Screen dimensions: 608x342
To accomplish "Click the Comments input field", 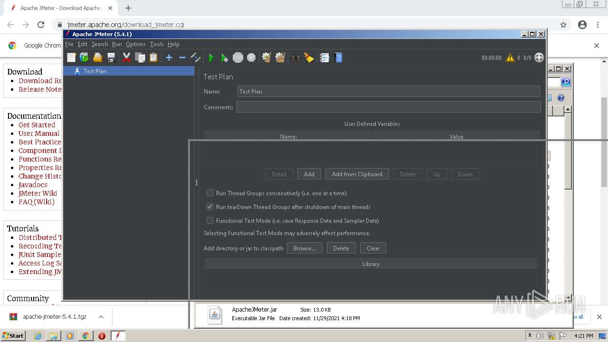I will point(389,107).
